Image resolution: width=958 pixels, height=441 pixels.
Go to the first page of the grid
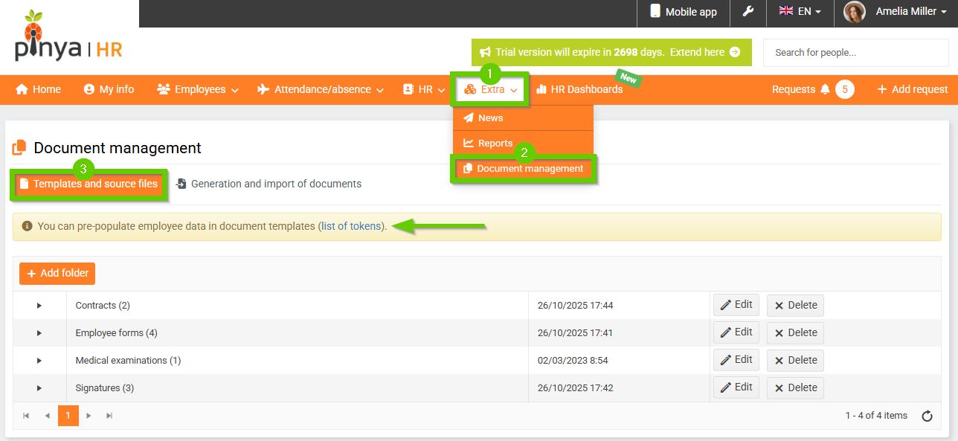point(26,416)
